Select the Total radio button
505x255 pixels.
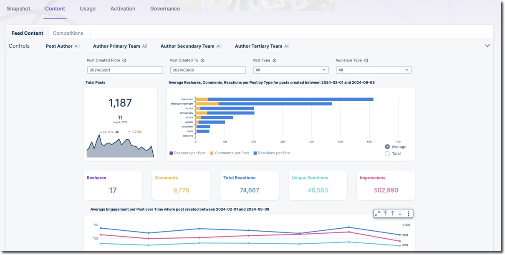tap(387, 153)
